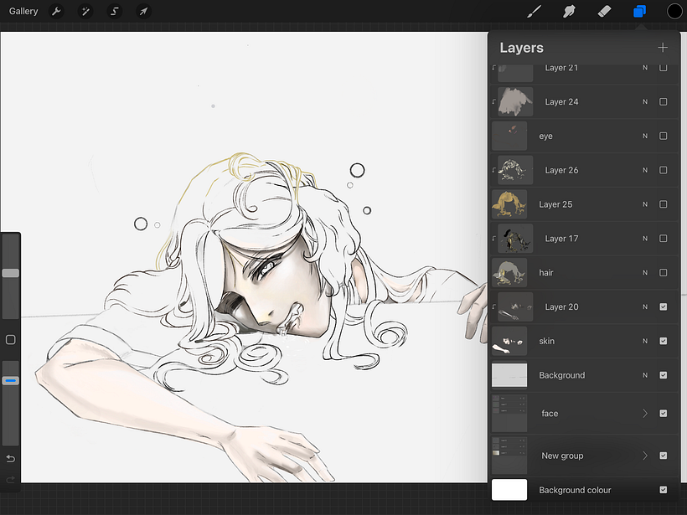Select the face group thumbnail
The height and width of the screenshot is (515, 687).
click(509, 413)
